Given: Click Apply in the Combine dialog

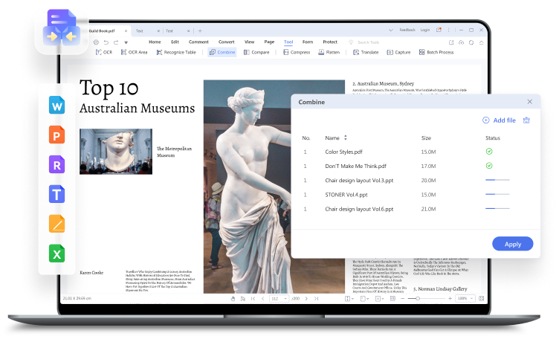Looking at the screenshot, I should (513, 244).
